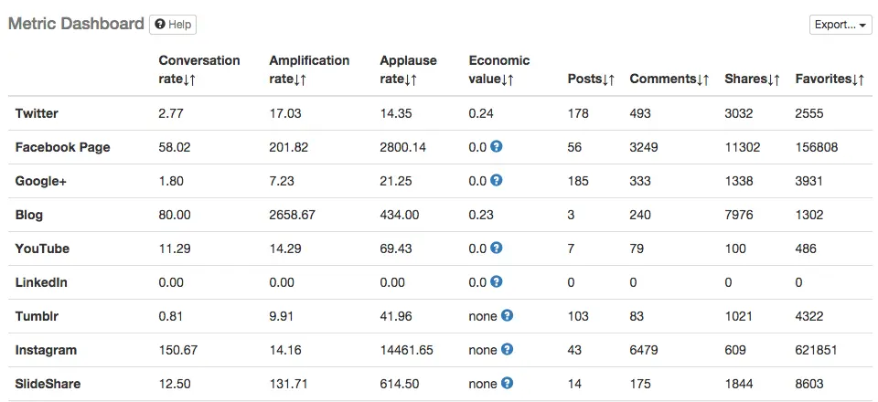Screen dimensions: 878x402
Task: Sort table by Comments column
Action: coord(669,79)
